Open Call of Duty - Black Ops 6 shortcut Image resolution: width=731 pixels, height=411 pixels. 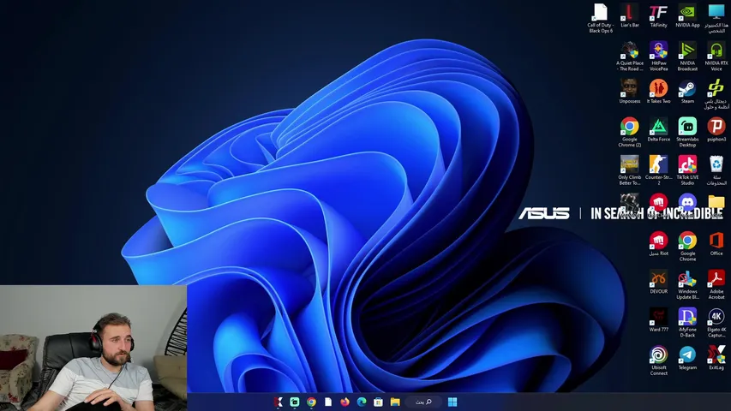click(601, 18)
